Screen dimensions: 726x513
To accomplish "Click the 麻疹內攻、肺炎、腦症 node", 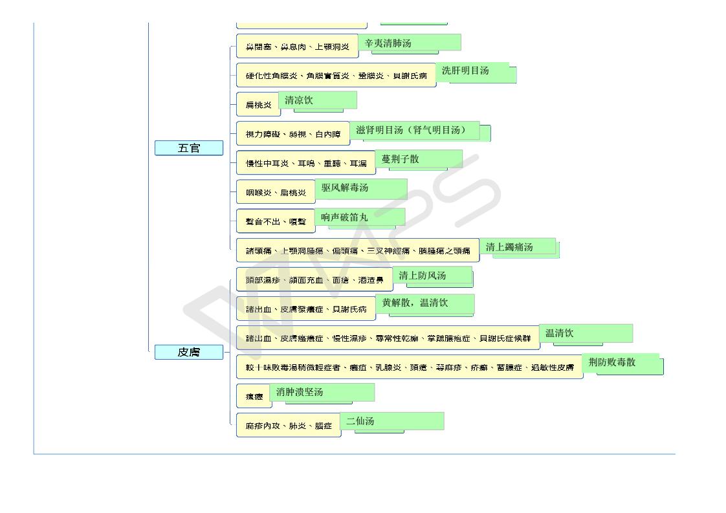I will tap(288, 426).
